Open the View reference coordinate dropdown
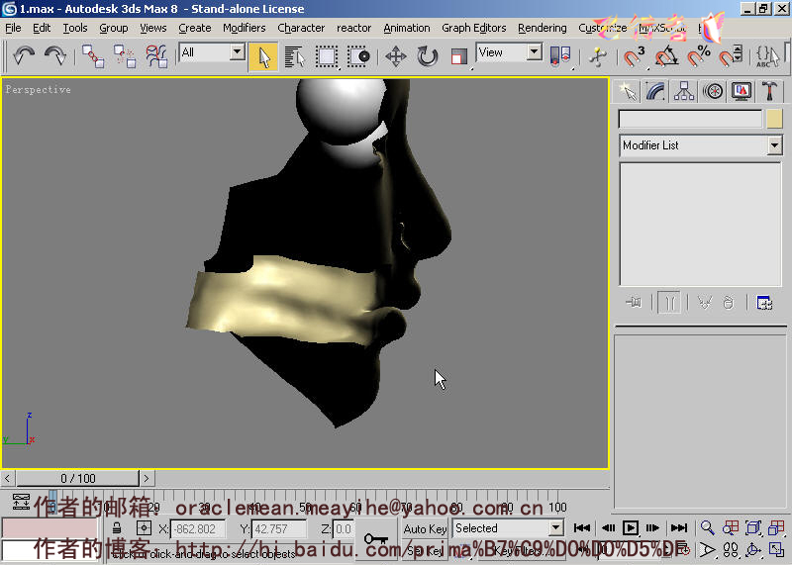The height and width of the screenshot is (565, 792). click(x=535, y=52)
